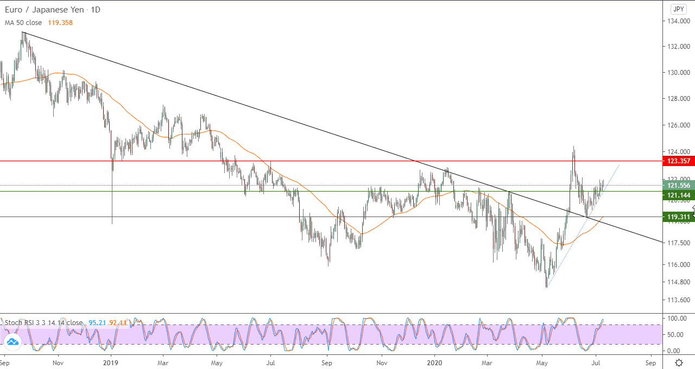Screen dimensions: 695x369
Task: Click the 130.000 price axis label
Action: coord(679,73)
